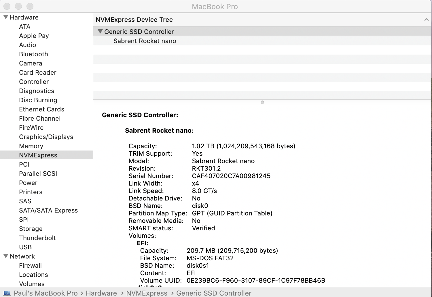The height and width of the screenshot is (297, 432).
Task: Select the Network category heading
Action: (22, 256)
